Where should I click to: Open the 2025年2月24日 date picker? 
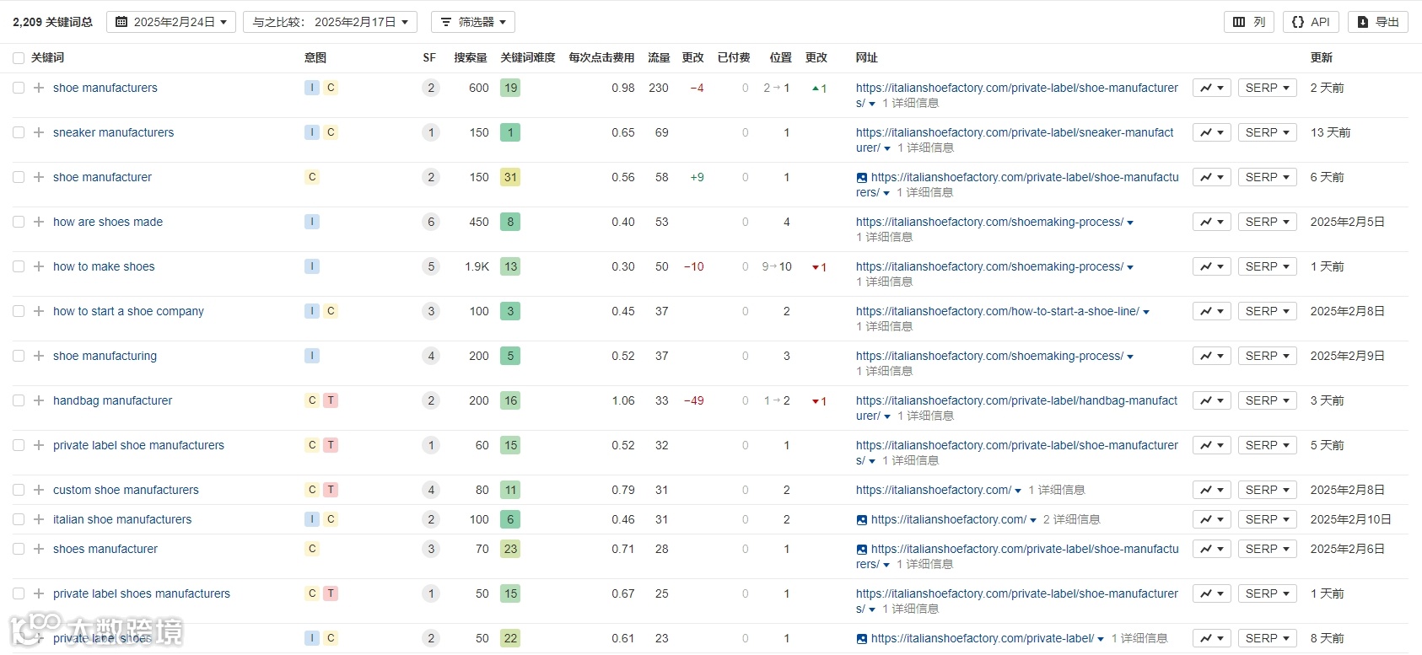(x=171, y=22)
